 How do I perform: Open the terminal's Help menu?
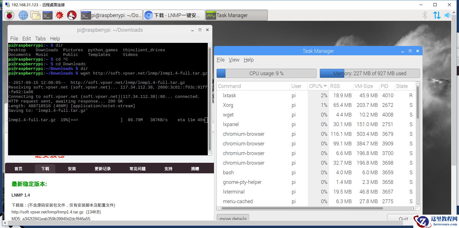(x=55, y=39)
